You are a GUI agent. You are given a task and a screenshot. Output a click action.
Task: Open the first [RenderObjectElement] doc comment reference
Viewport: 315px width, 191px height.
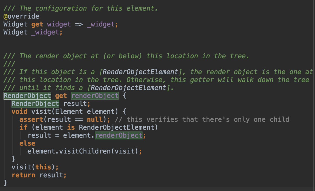point(139,72)
